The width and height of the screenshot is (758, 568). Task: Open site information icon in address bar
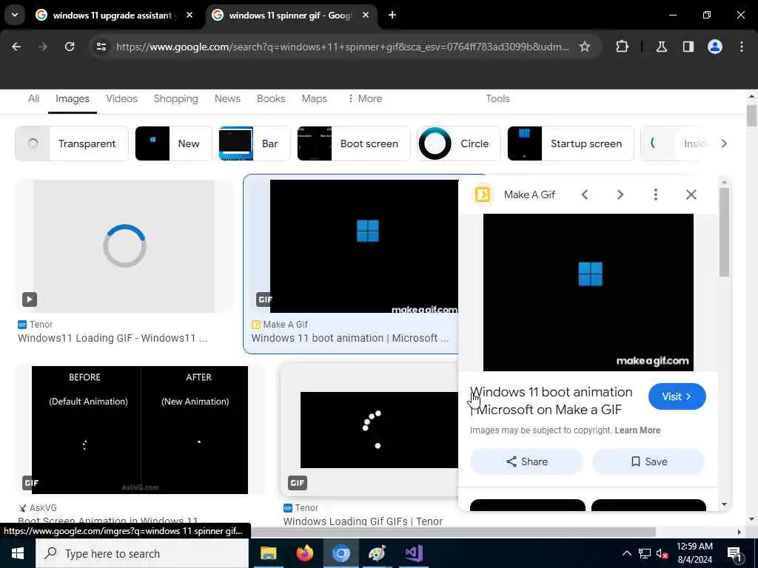101,47
